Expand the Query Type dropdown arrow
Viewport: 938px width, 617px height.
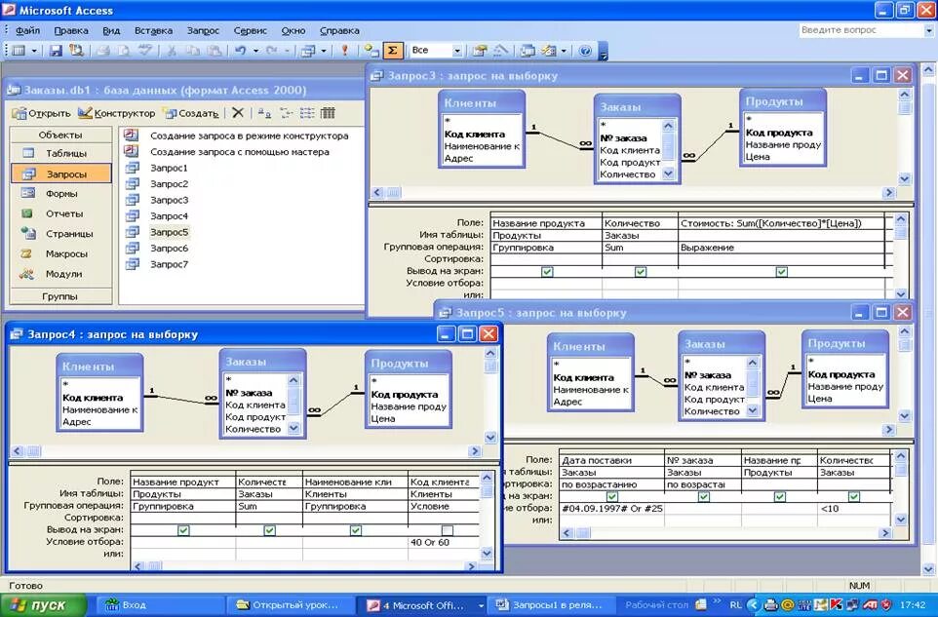(x=324, y=51)
